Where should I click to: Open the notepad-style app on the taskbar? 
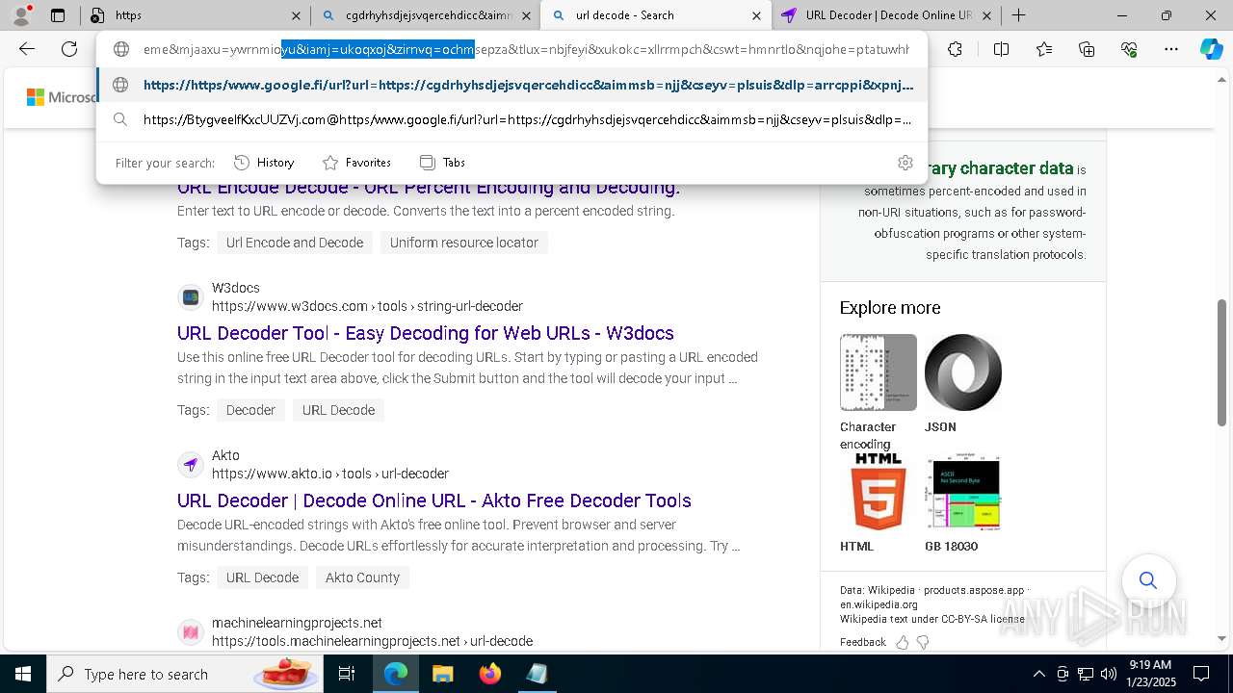[x=537, y=674]
